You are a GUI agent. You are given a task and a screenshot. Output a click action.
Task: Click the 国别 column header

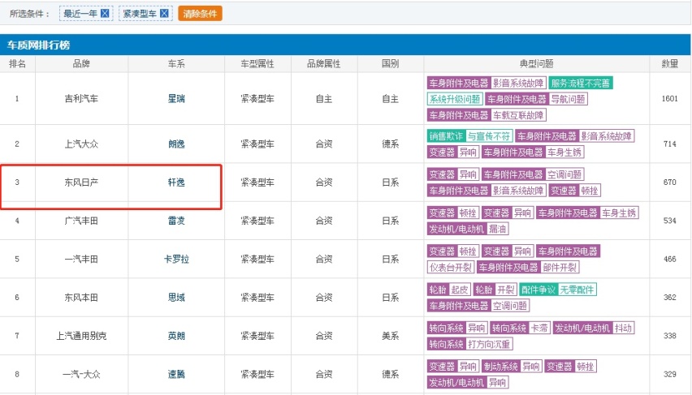(x=391, y=64)
